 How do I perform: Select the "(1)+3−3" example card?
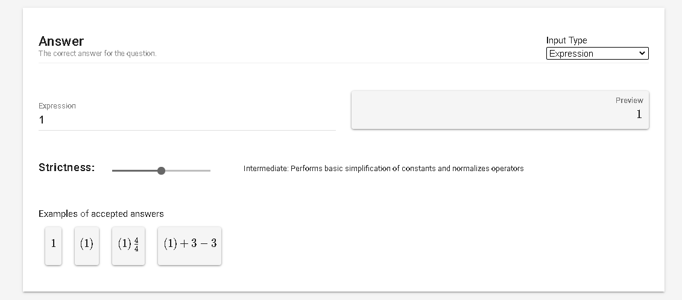point(189,245)
